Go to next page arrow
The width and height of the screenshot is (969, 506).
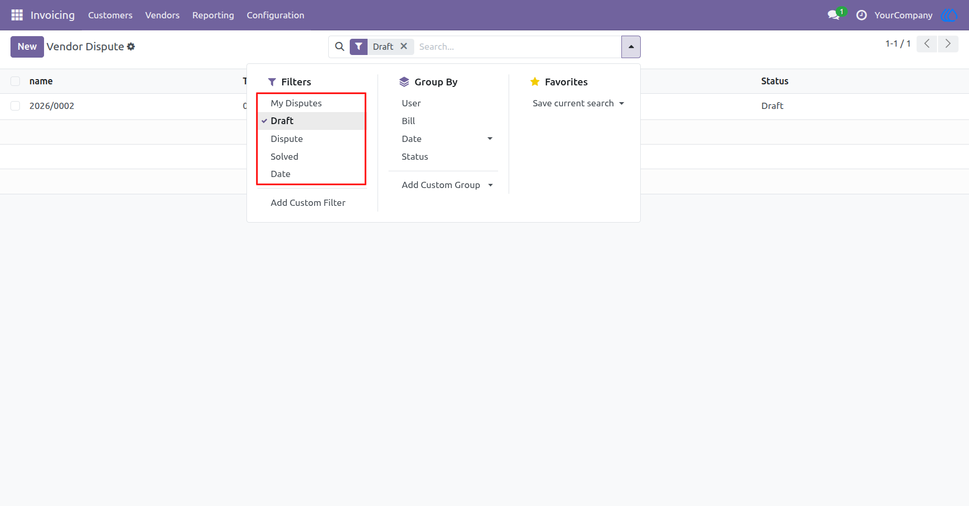948,43
